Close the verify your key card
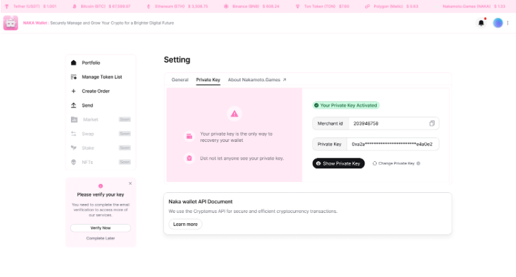The height and width of the screenshot is (277, 516). 130,183
